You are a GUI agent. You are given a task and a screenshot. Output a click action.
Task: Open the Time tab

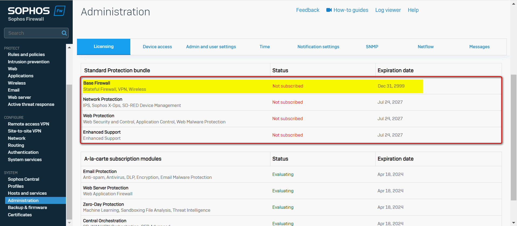pyautogui.click(x=265, y=47)
